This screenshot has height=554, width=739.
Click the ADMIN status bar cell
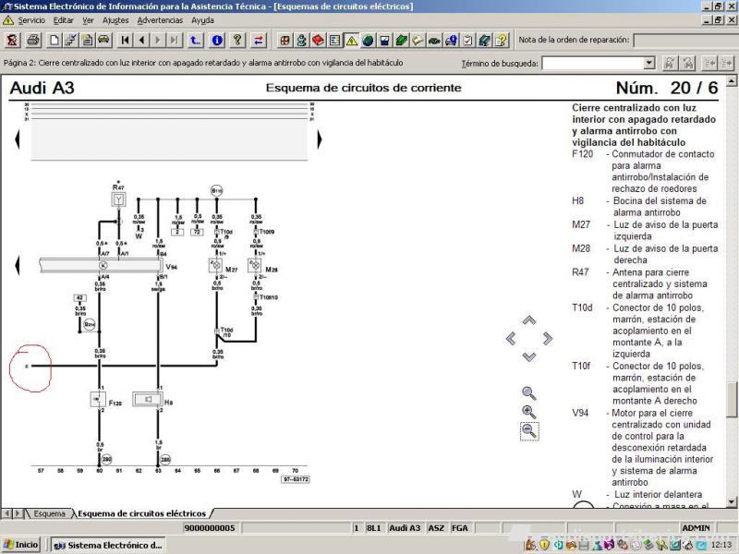tap(697, 528)
